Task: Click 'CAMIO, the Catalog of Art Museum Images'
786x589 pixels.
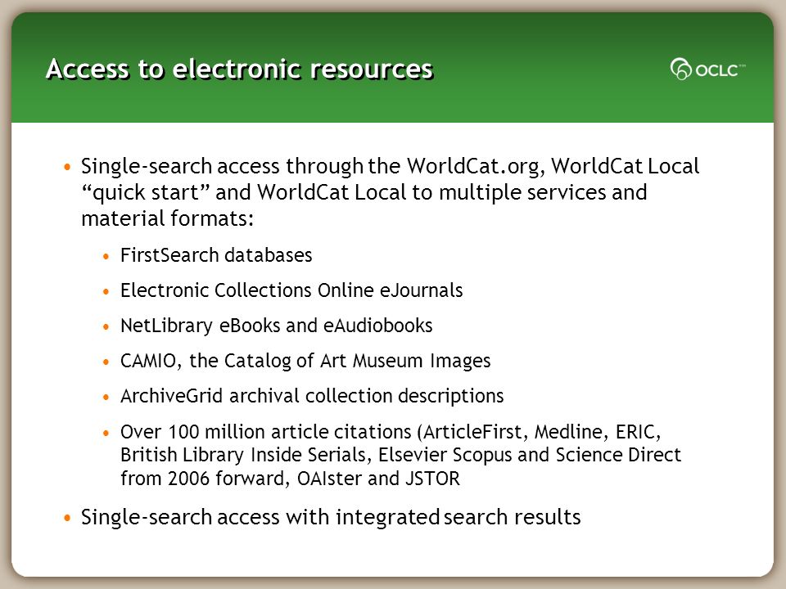Action: (305, 361)
